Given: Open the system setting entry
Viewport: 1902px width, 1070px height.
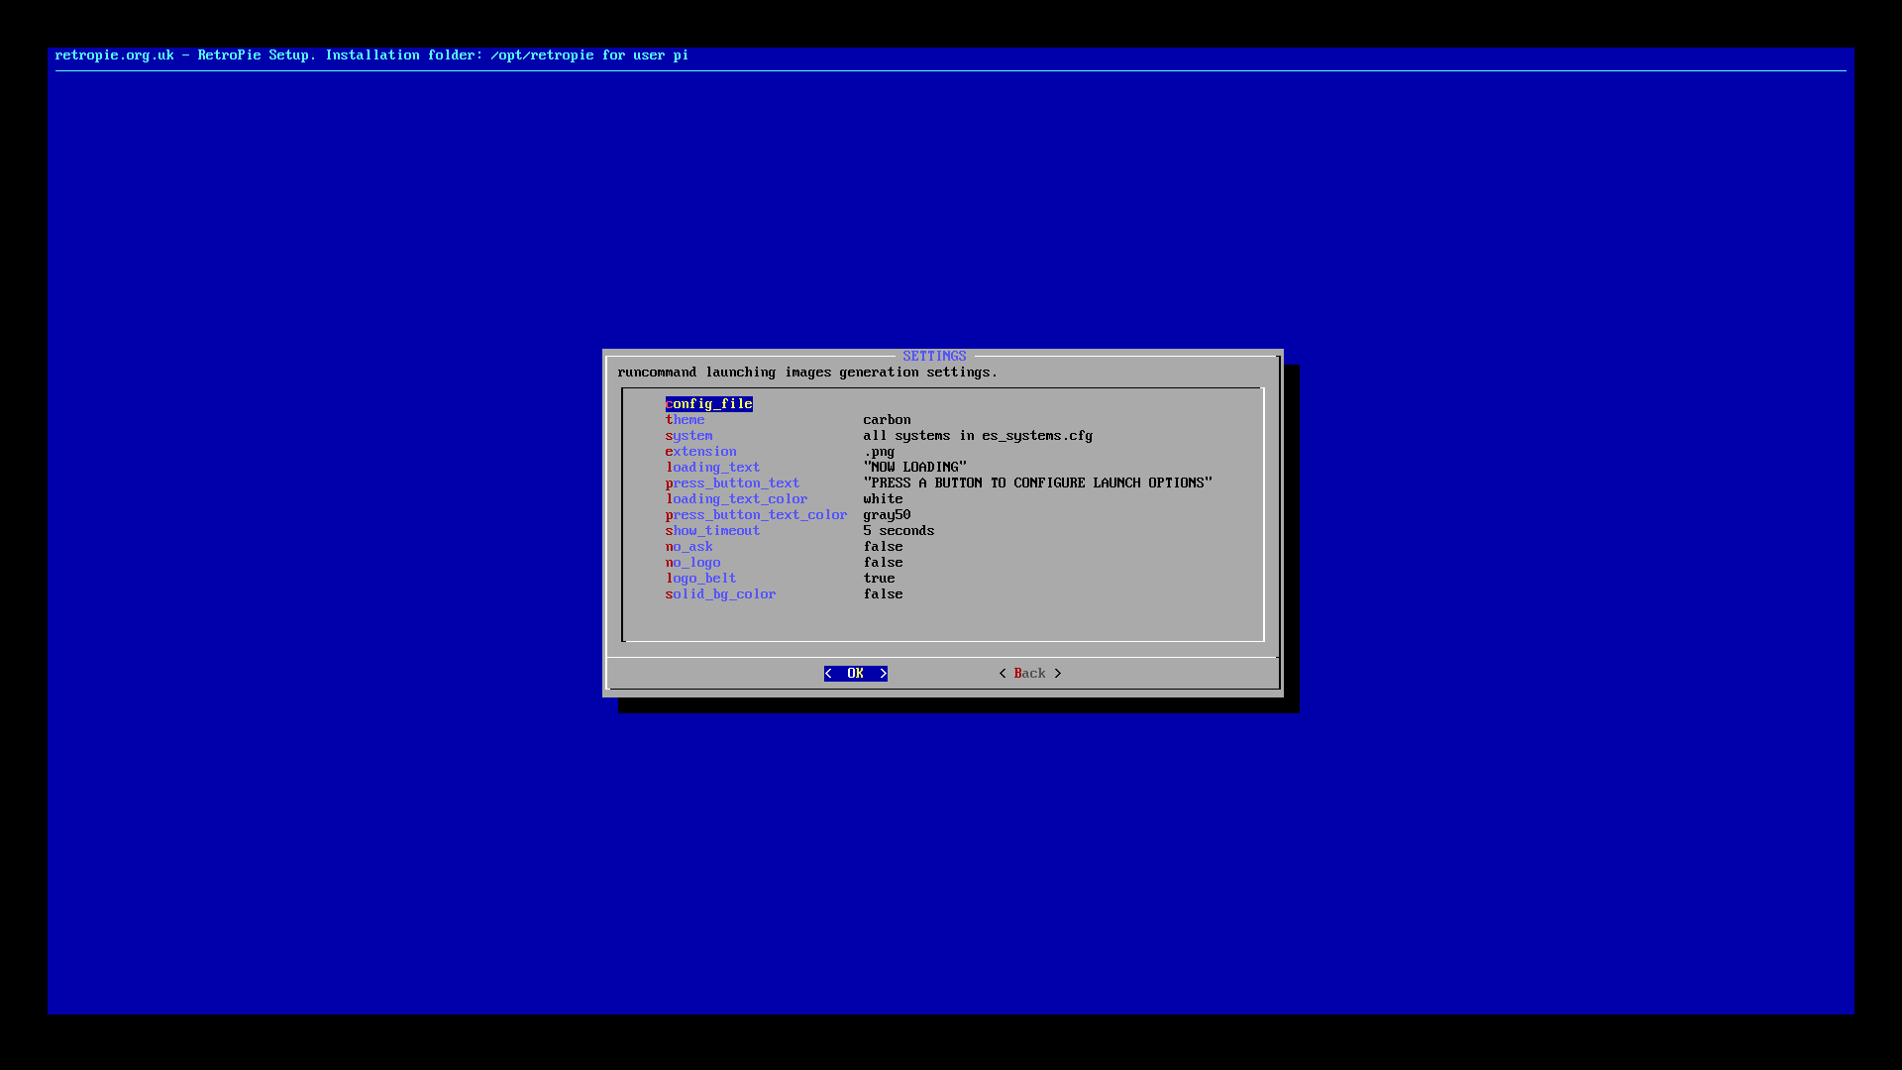Looking at the screenshot, I should [688, 436].
